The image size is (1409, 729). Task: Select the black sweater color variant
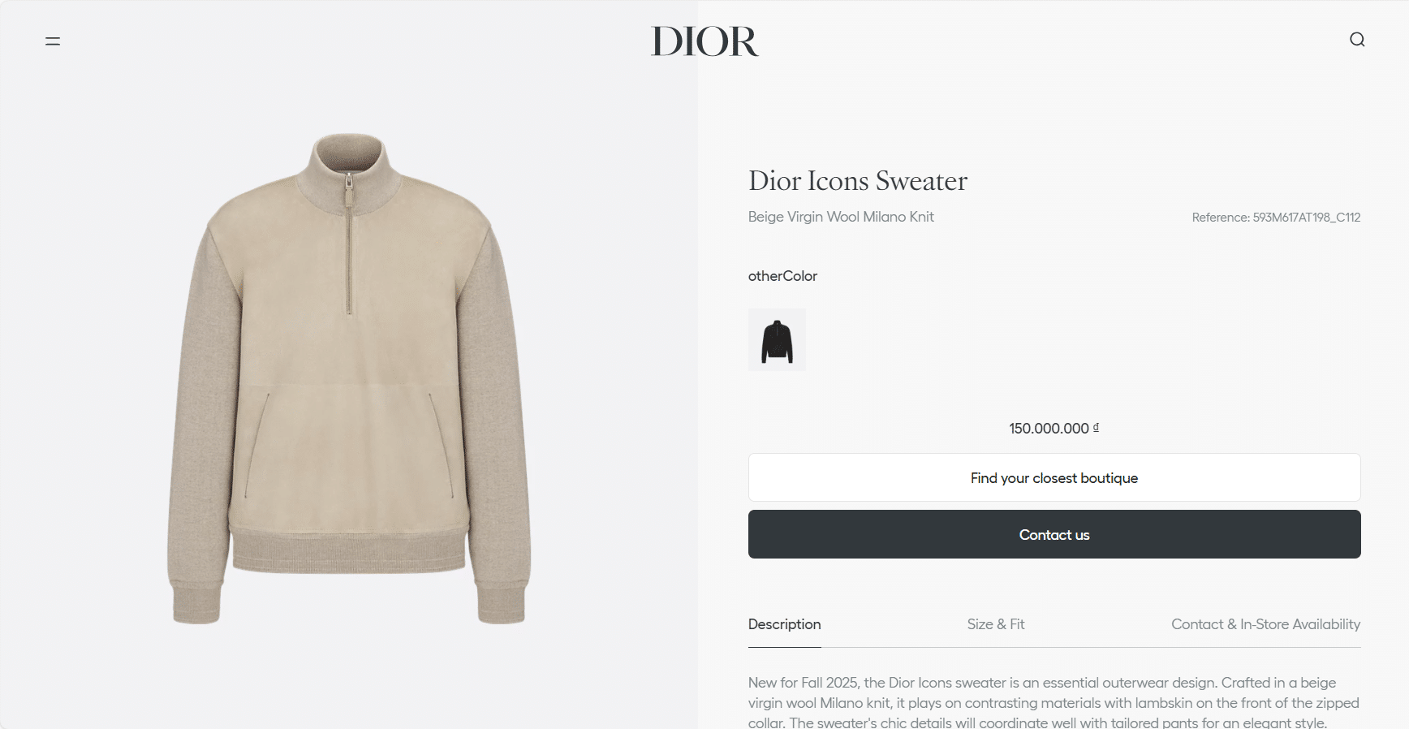(x=777, y=340)
